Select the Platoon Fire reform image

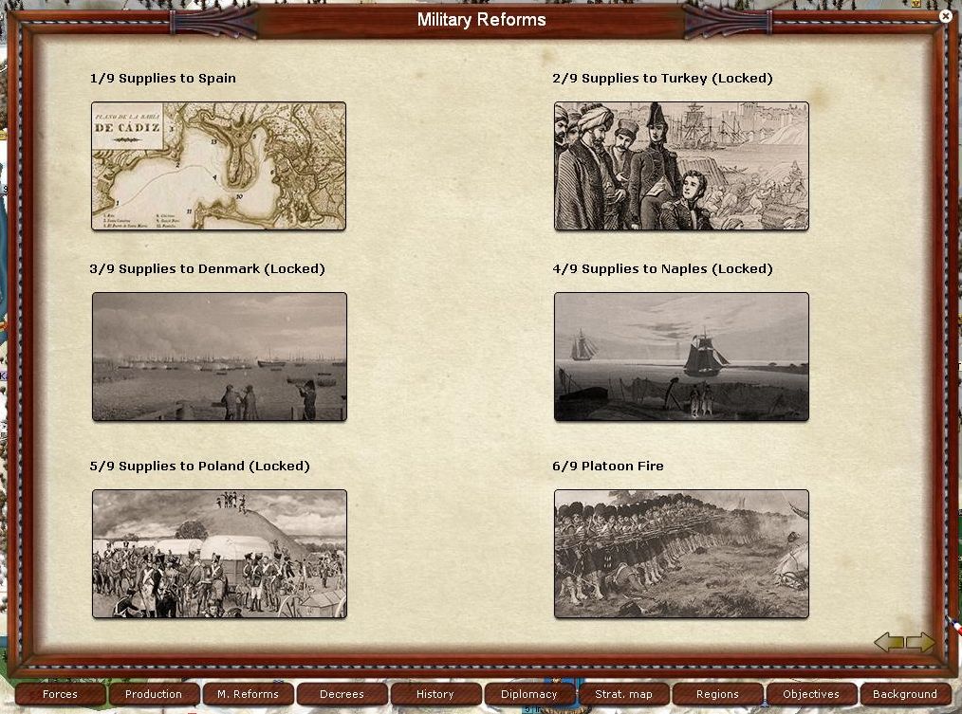681,554
